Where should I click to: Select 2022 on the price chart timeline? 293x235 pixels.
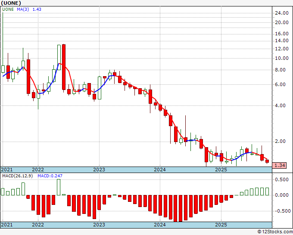point(38,170)
